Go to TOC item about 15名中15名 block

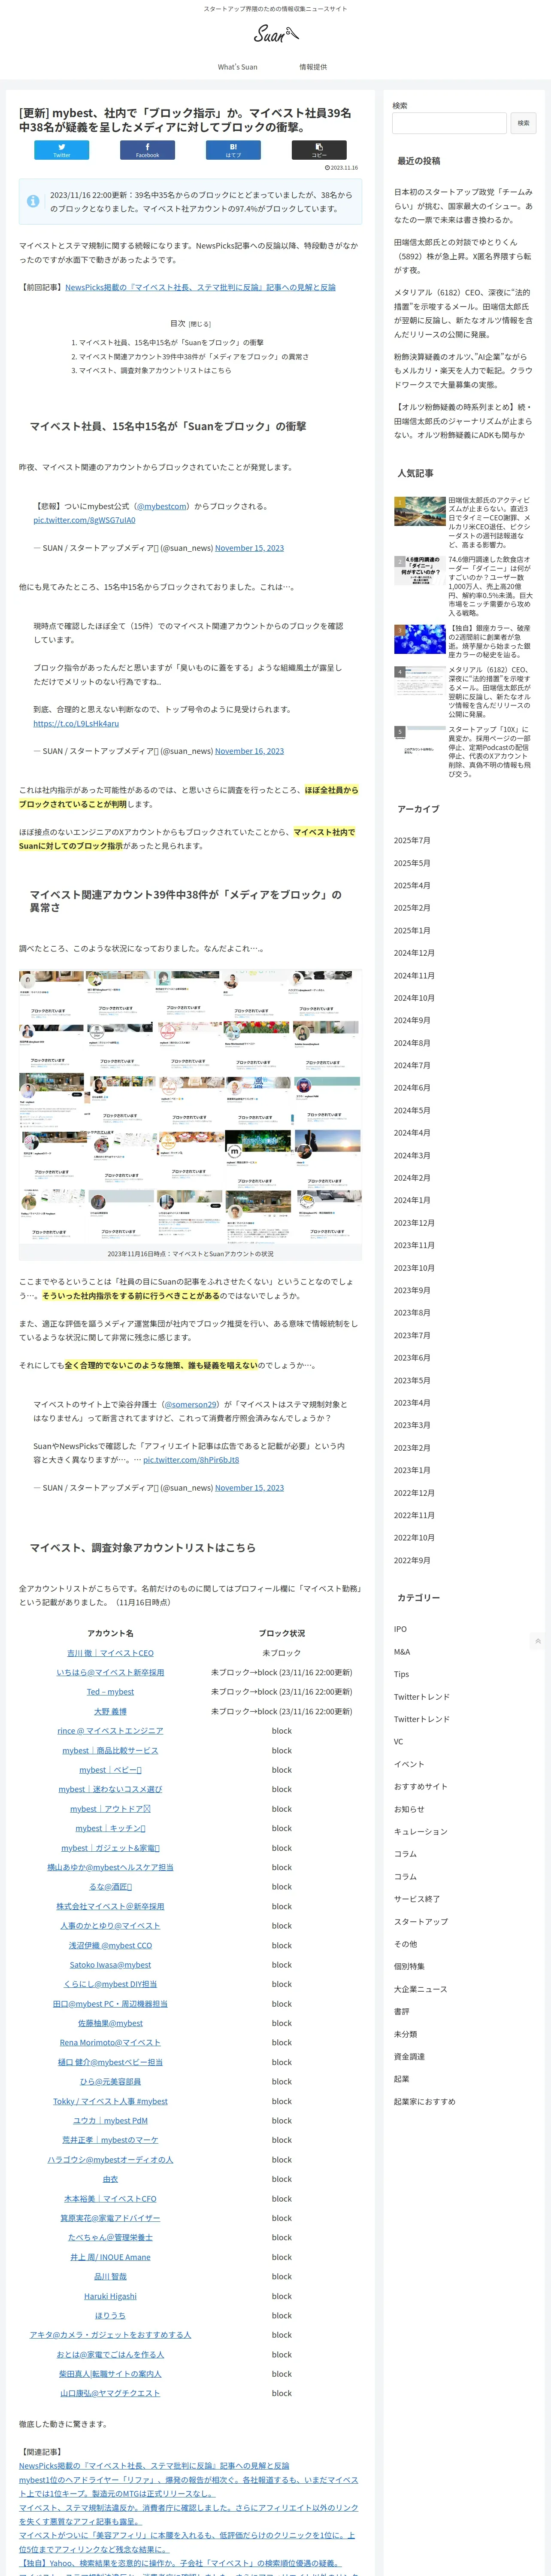point(171,342)
